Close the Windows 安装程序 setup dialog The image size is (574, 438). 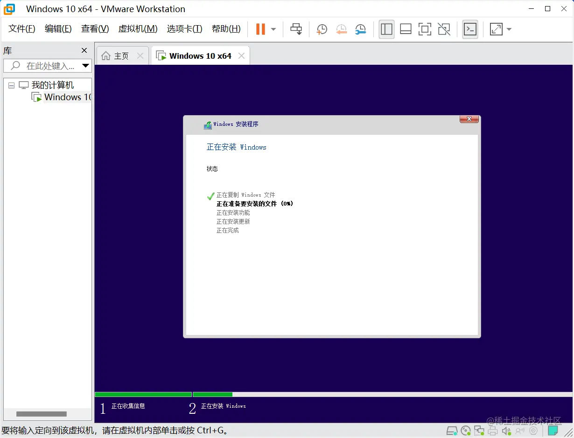click(x=469, y=119)
